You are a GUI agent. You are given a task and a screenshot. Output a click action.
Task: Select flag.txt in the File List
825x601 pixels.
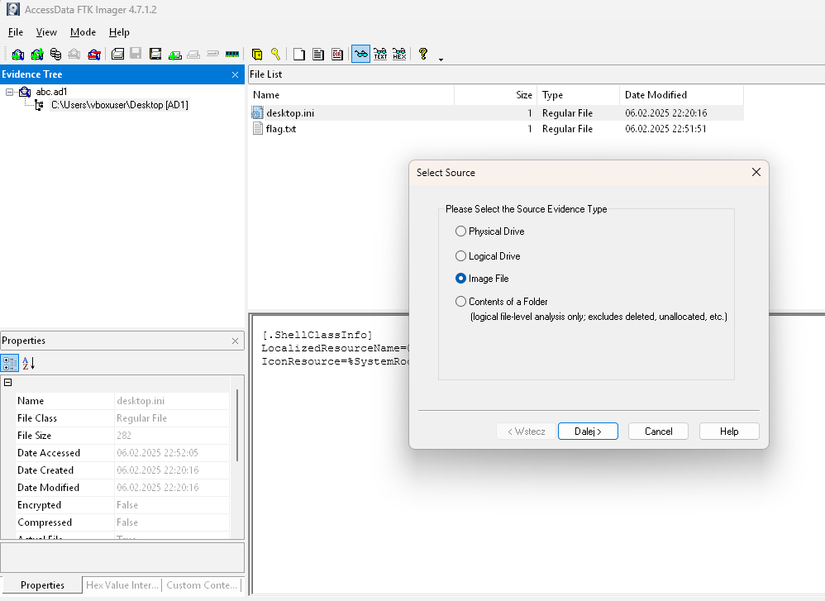pyautogui.click(x=280, y=129)
